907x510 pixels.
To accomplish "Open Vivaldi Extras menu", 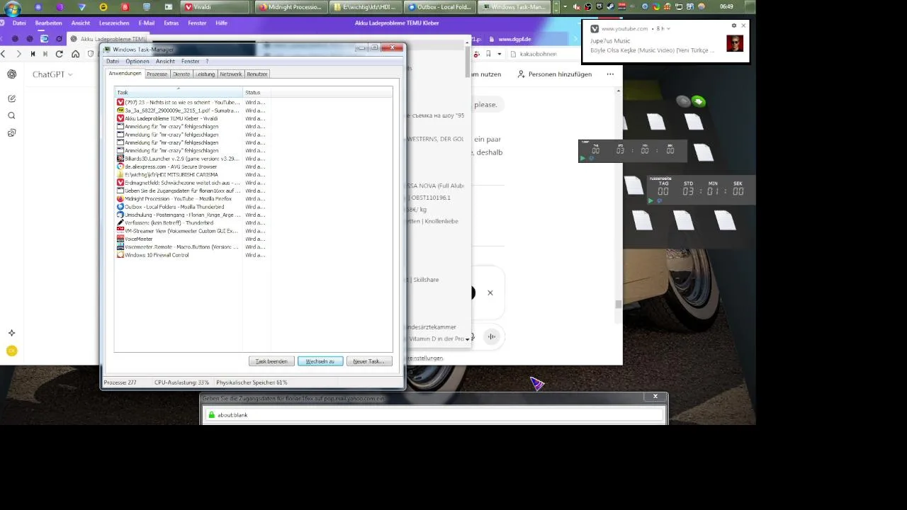I will click(x=171, y=23).
